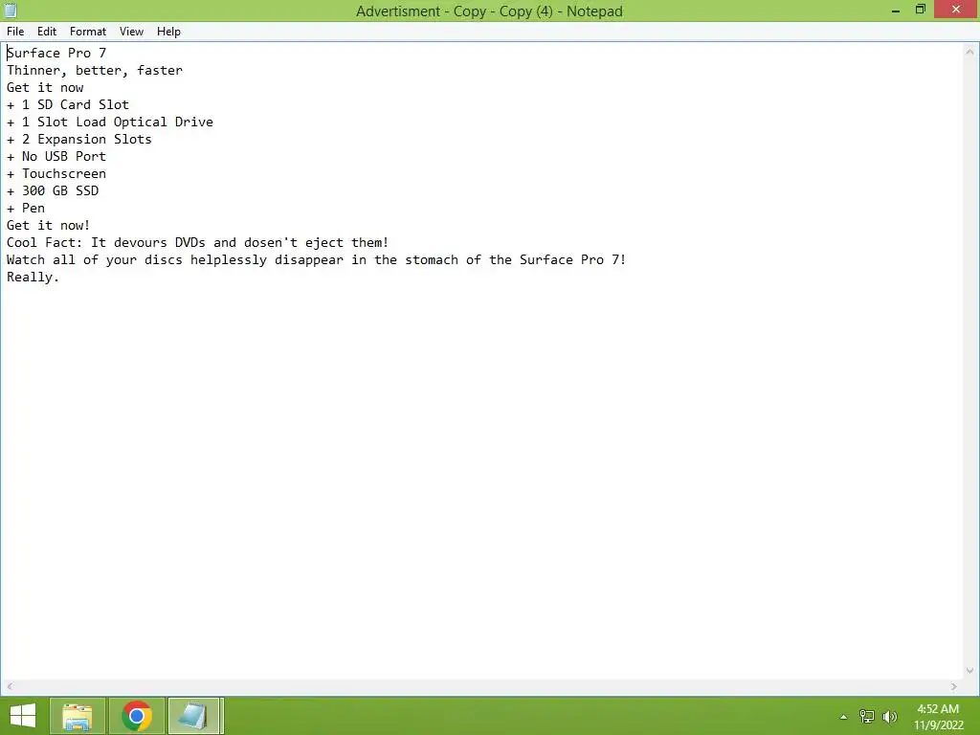Open the View menu
Screen dimensions: 980x735
pyautogui.click(x=131, y=32)
